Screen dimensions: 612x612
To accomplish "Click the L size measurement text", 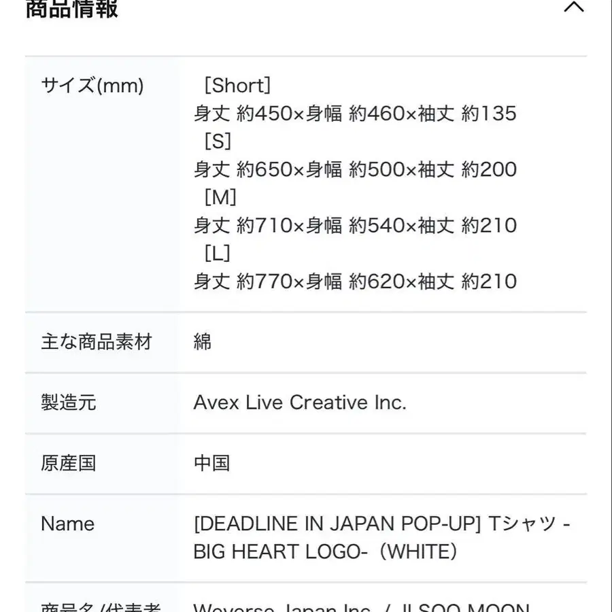I will click(x=355, y=281).
